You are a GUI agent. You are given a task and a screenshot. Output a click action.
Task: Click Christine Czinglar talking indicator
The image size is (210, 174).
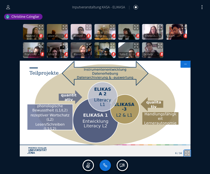[23, 17]
